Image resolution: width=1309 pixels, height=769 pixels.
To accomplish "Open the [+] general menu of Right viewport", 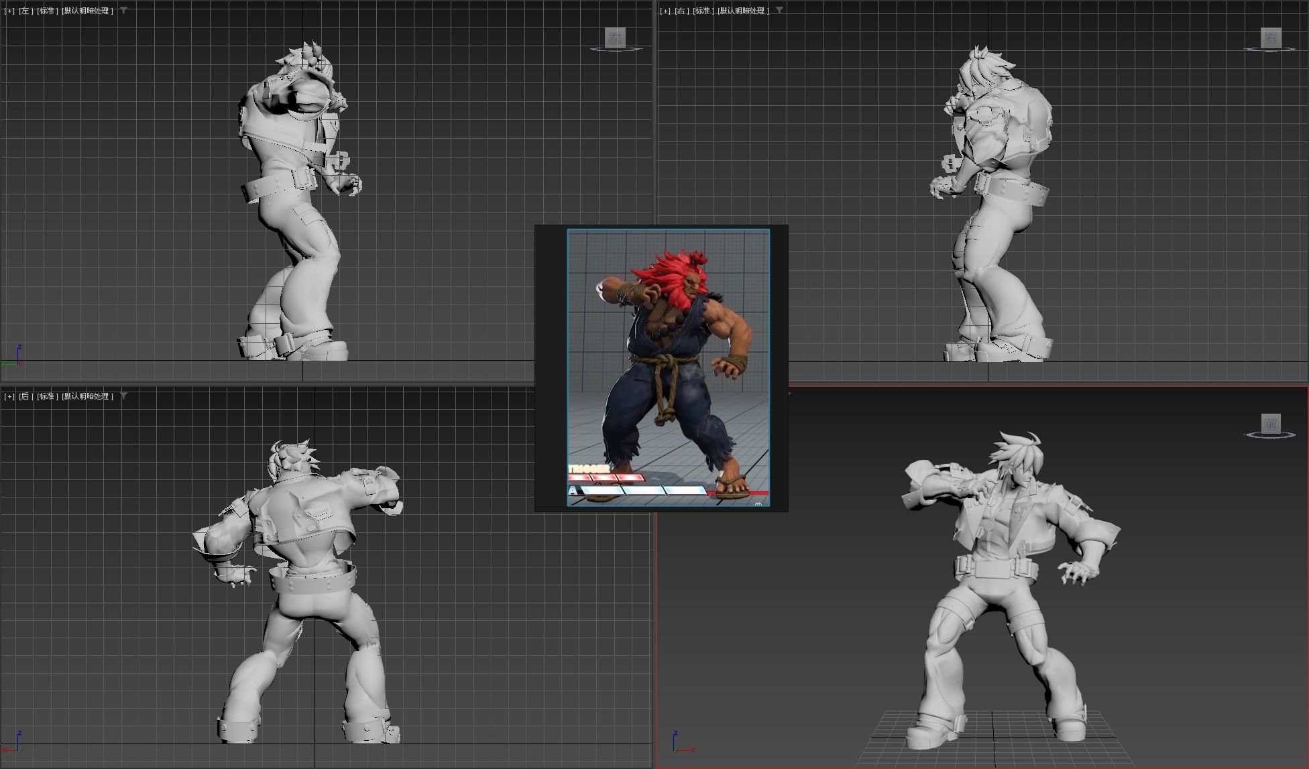I will pos(665,11).
